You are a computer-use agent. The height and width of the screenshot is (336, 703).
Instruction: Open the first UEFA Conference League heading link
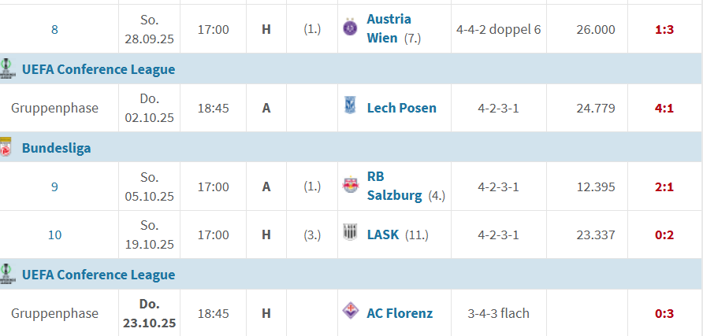coord(99,69)
